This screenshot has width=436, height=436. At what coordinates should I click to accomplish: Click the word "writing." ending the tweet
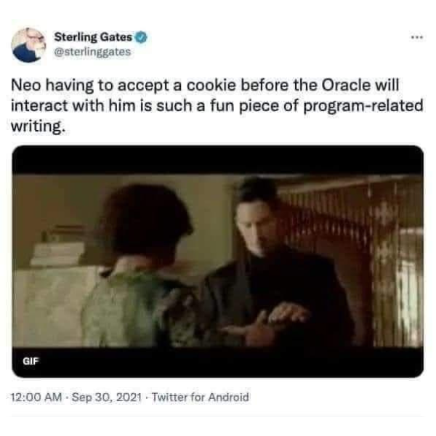38,126
